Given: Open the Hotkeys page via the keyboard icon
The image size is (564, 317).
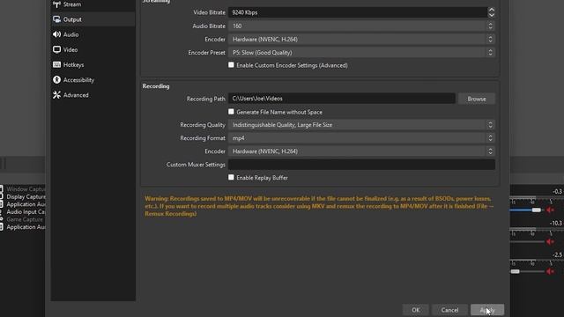Looking at the screenshot, I should click(56, 64).
